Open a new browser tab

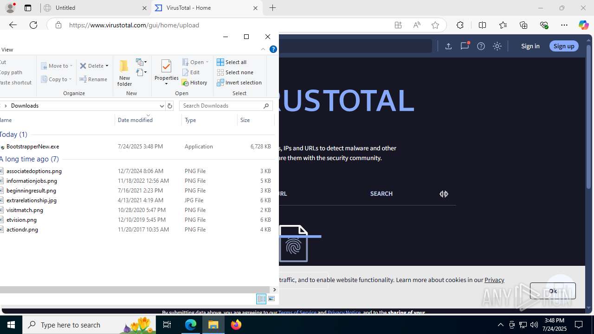(x=272, y=8)
